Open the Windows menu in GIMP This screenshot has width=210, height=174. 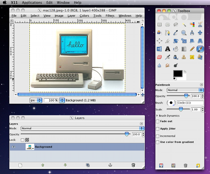click(125, 16)
